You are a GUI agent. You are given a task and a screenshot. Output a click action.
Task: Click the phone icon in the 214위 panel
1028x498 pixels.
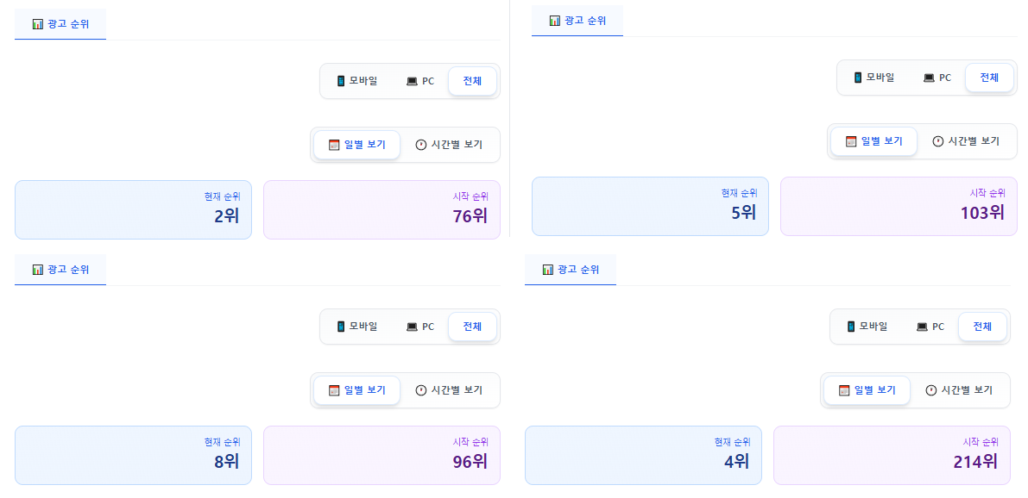click(851, 327)
